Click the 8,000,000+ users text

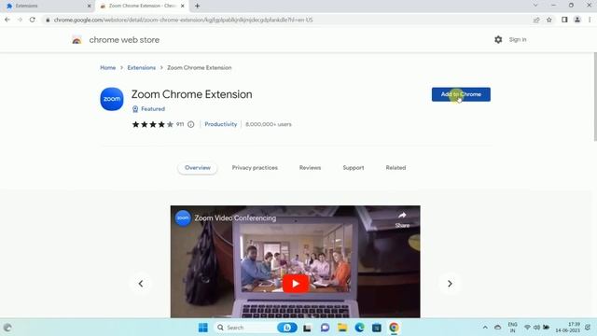point(269,124)
